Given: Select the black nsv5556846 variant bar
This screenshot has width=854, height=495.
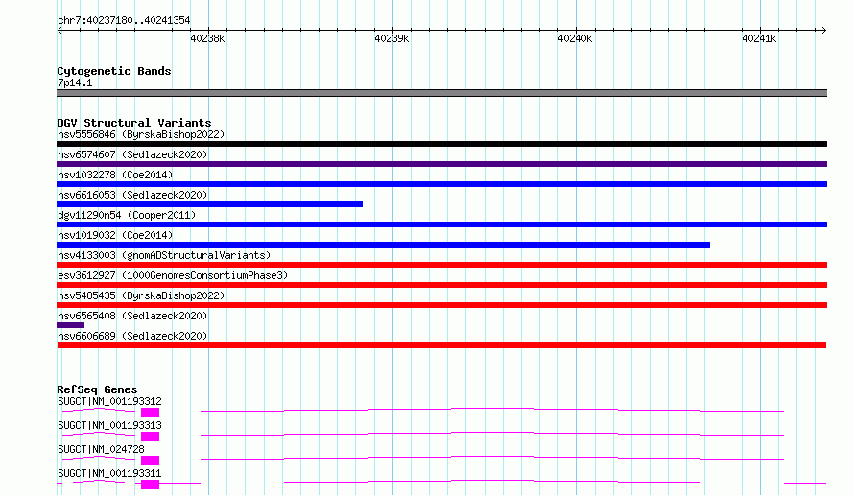Looking at the screenshot, I should pyautogui.click(x=441, y=144).
